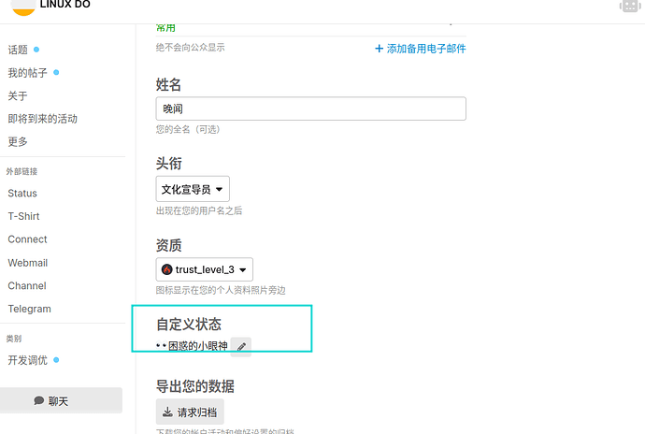Viewport: 645px width, 434px height.
Task: Open the robot icon in the header
Action: pos(630,7)
